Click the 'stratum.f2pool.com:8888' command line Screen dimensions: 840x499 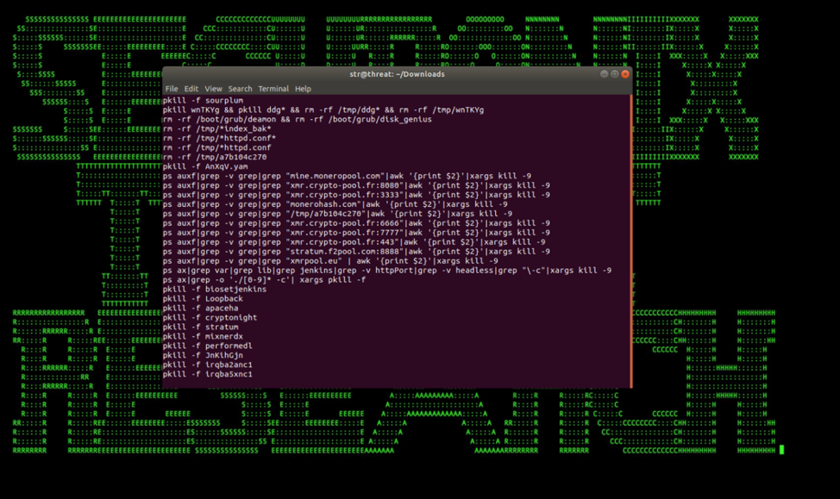coord(355,252)
